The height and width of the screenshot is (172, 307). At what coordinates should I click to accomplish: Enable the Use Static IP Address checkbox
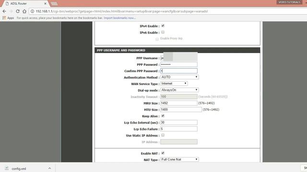(x=163, y=135)
